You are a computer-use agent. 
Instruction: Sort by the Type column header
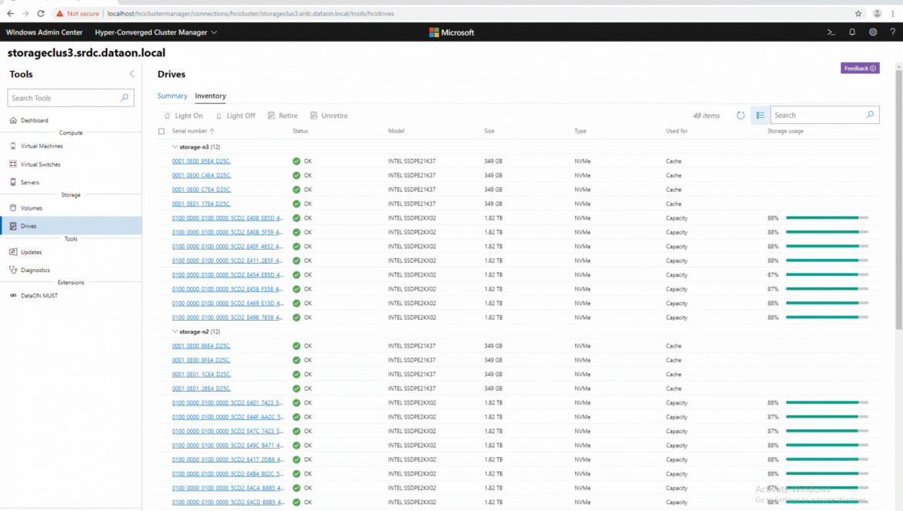point(580,131)
